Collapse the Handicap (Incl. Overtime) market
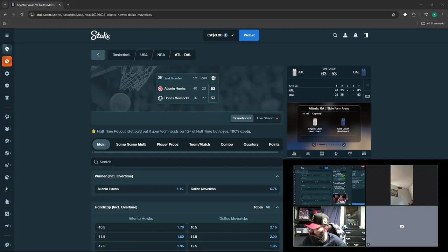The height and width of the screenshot is (252, 448). 277,207
